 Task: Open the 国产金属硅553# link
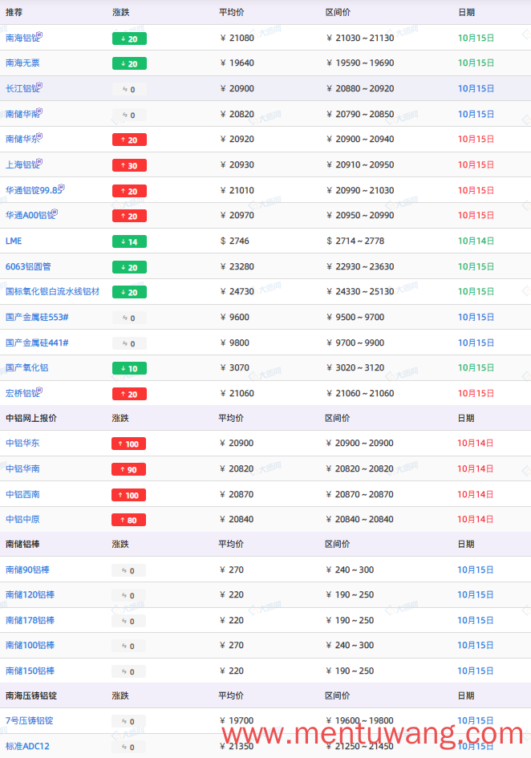coord(37,317)
